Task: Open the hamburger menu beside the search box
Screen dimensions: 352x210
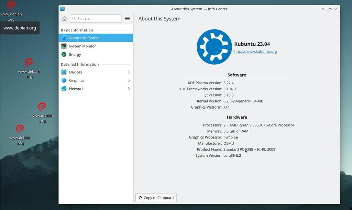Action: click(127, 19)
